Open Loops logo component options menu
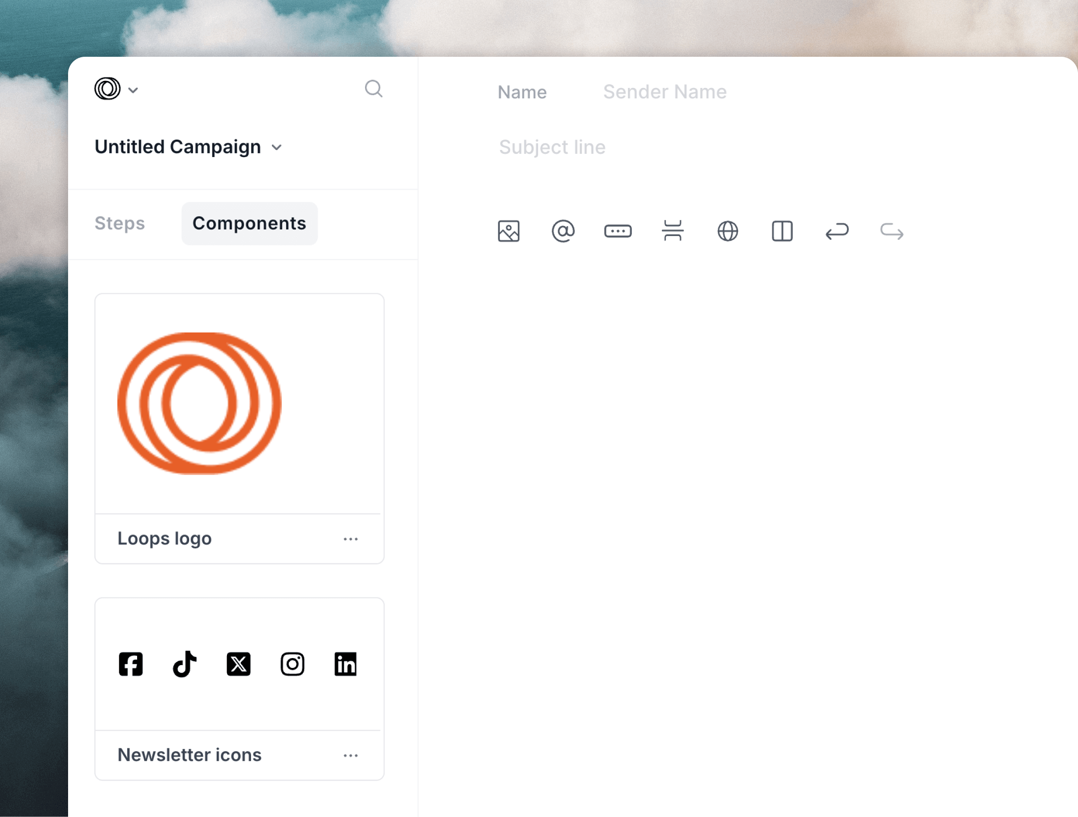1078x817 pixels. [350, 539]
